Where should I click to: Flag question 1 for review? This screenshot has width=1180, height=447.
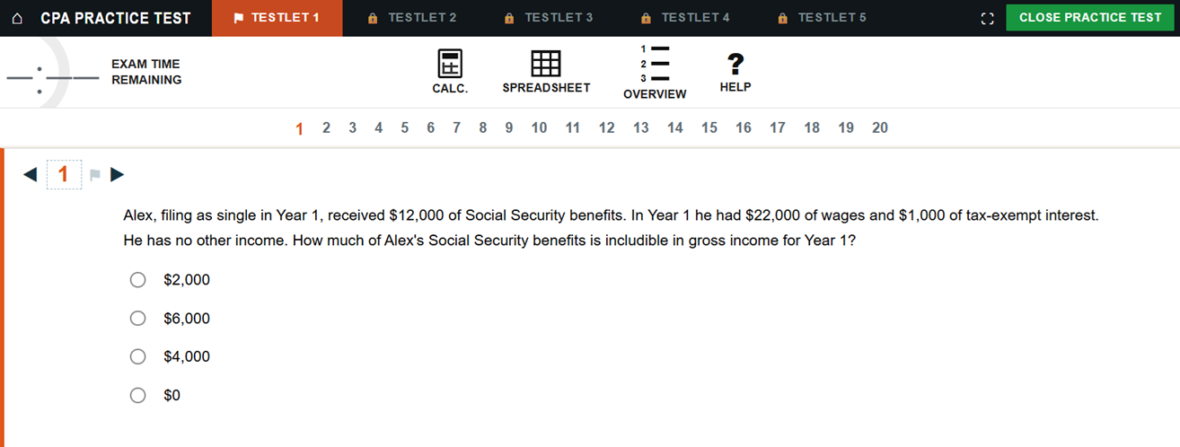click(95, 174)
